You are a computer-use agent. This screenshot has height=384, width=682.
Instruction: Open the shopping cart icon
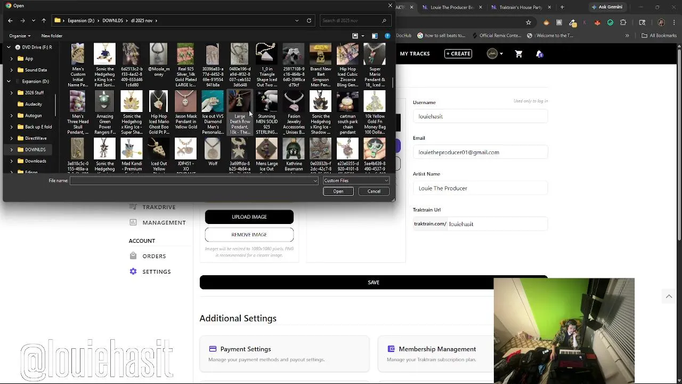518,54
